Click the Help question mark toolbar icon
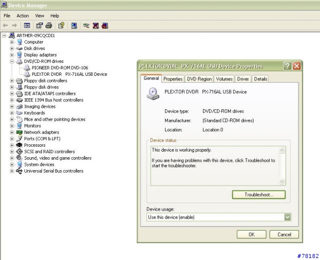Screen dimensions: 320x260 coord(61,25)
